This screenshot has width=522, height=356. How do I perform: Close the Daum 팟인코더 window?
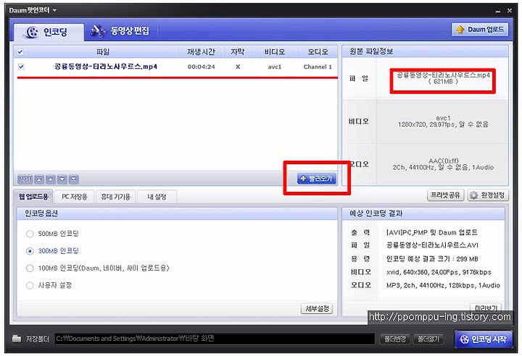[x=510, y=11]
